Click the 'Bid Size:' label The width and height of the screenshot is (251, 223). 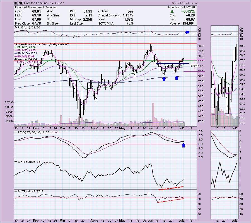pos(52,23)
